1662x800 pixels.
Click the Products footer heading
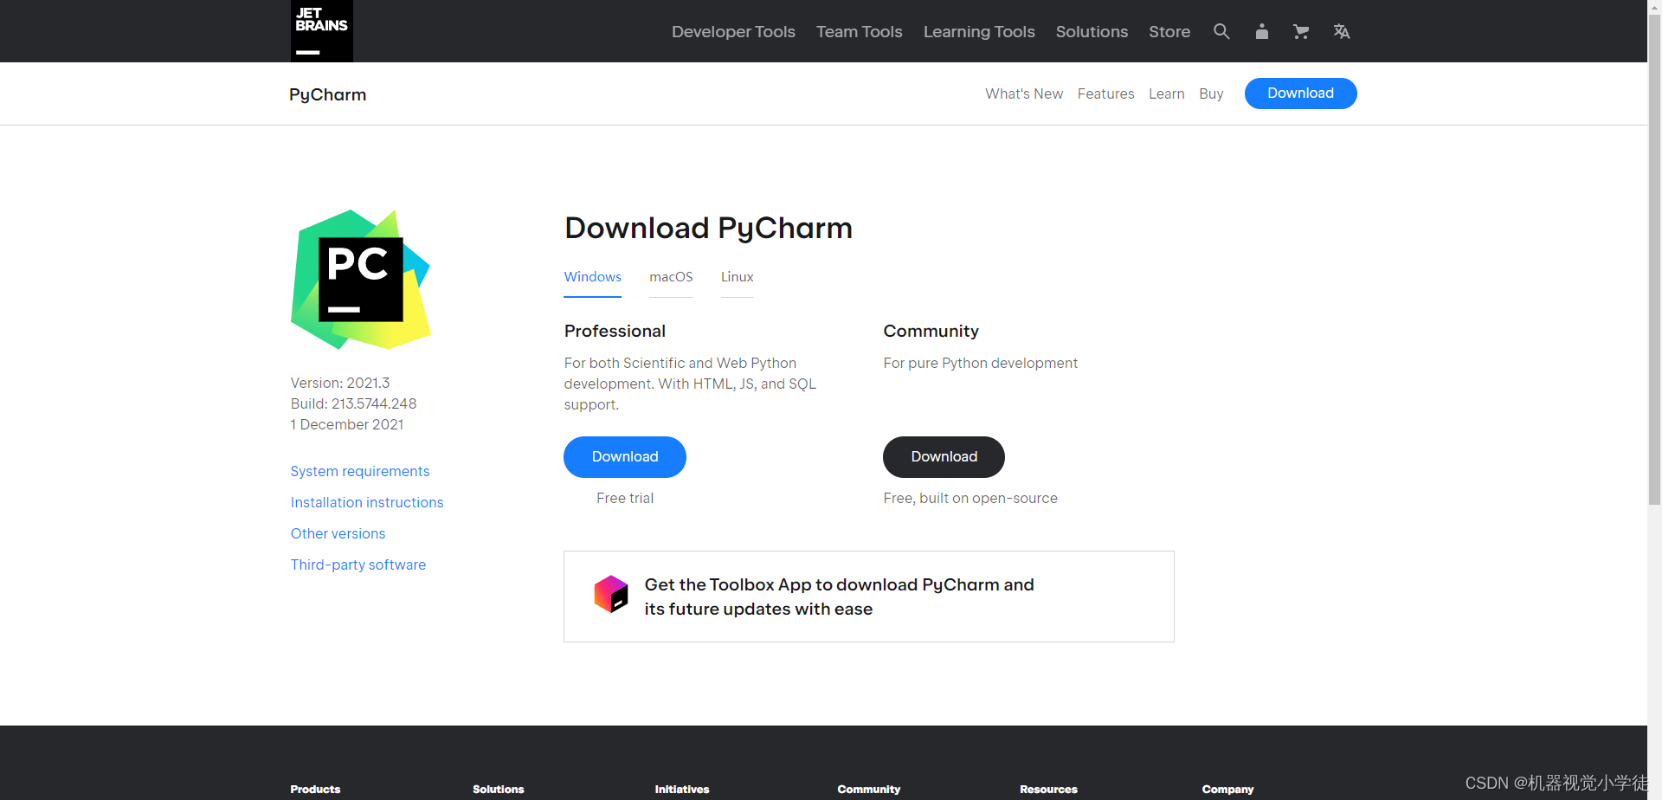(x=315, y=790)
